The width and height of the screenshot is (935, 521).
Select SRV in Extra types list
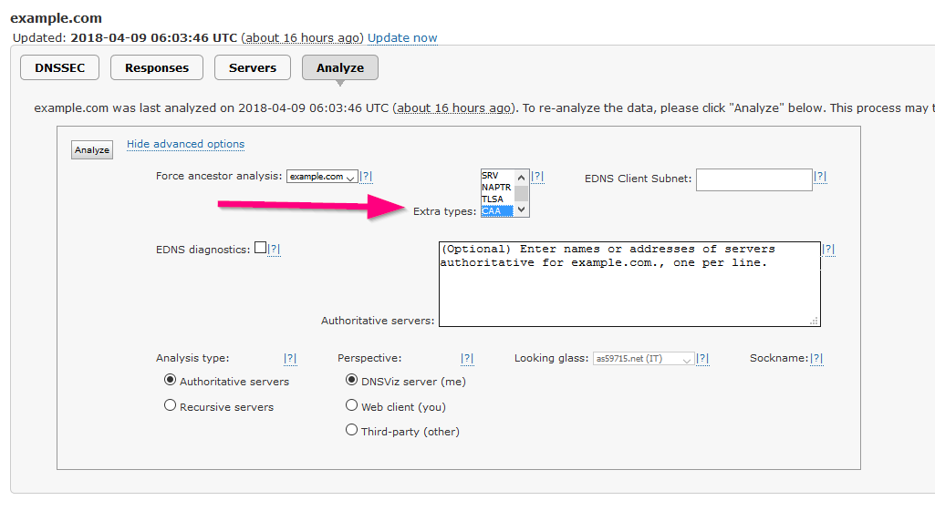(x=497, y=176)
